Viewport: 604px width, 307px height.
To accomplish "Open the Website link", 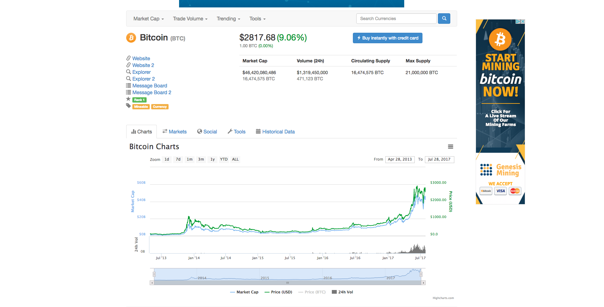I will tap(141, 58).
